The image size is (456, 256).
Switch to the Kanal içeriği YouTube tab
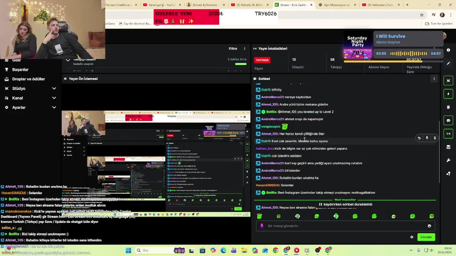coord(162,5)
